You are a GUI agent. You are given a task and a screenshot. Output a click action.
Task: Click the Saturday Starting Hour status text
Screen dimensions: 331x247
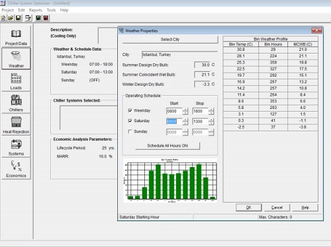[x=139, y=217]
